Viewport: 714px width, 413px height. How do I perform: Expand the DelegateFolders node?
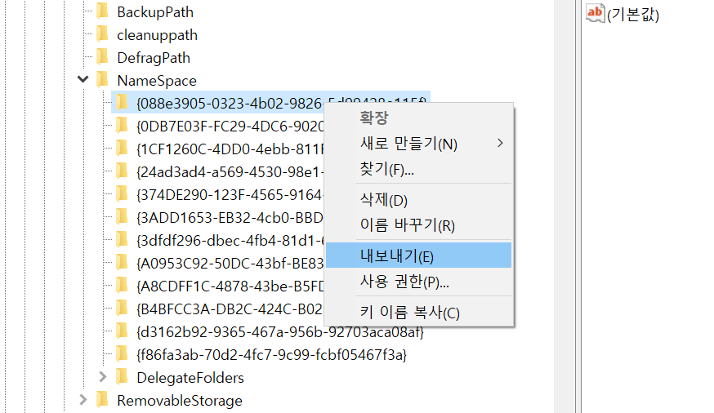pyautogui.click(x=103, y=377)
